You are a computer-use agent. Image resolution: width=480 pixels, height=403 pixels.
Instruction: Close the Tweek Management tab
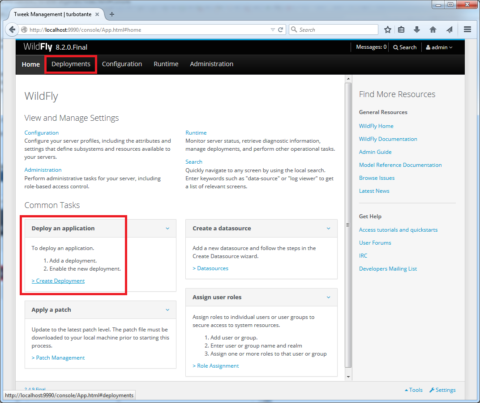pos(97,14)
